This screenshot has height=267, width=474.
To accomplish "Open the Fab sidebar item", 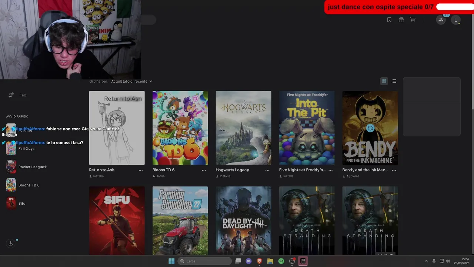I will tap(17, 95).
